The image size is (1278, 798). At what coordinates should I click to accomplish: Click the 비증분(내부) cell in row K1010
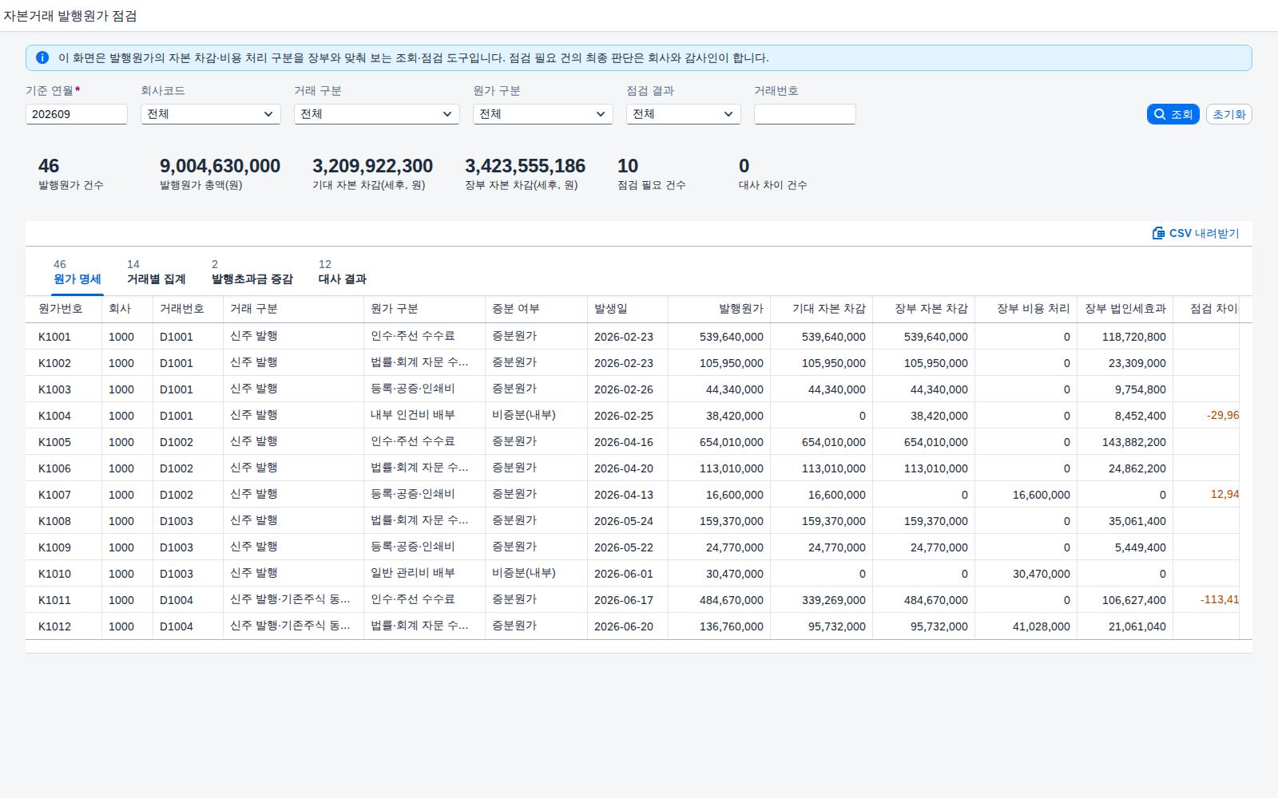tap(537, 574)
